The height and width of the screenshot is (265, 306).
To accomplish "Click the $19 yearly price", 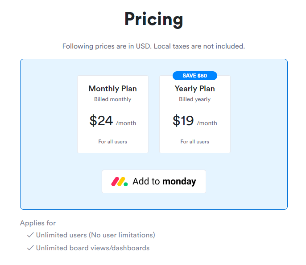I will [183, 120].
